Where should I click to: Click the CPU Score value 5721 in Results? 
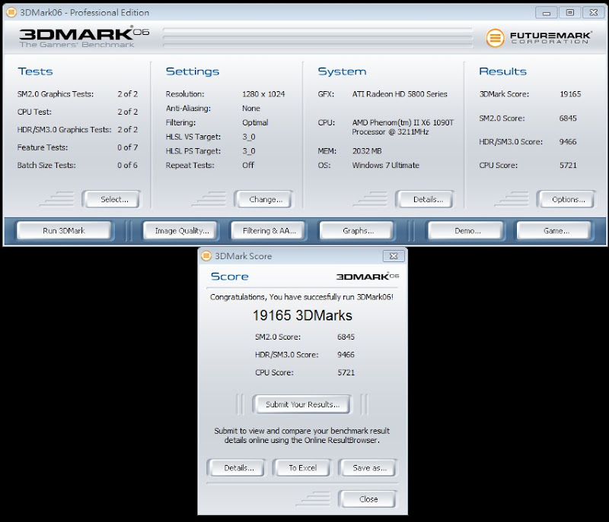tap(568, 165)
